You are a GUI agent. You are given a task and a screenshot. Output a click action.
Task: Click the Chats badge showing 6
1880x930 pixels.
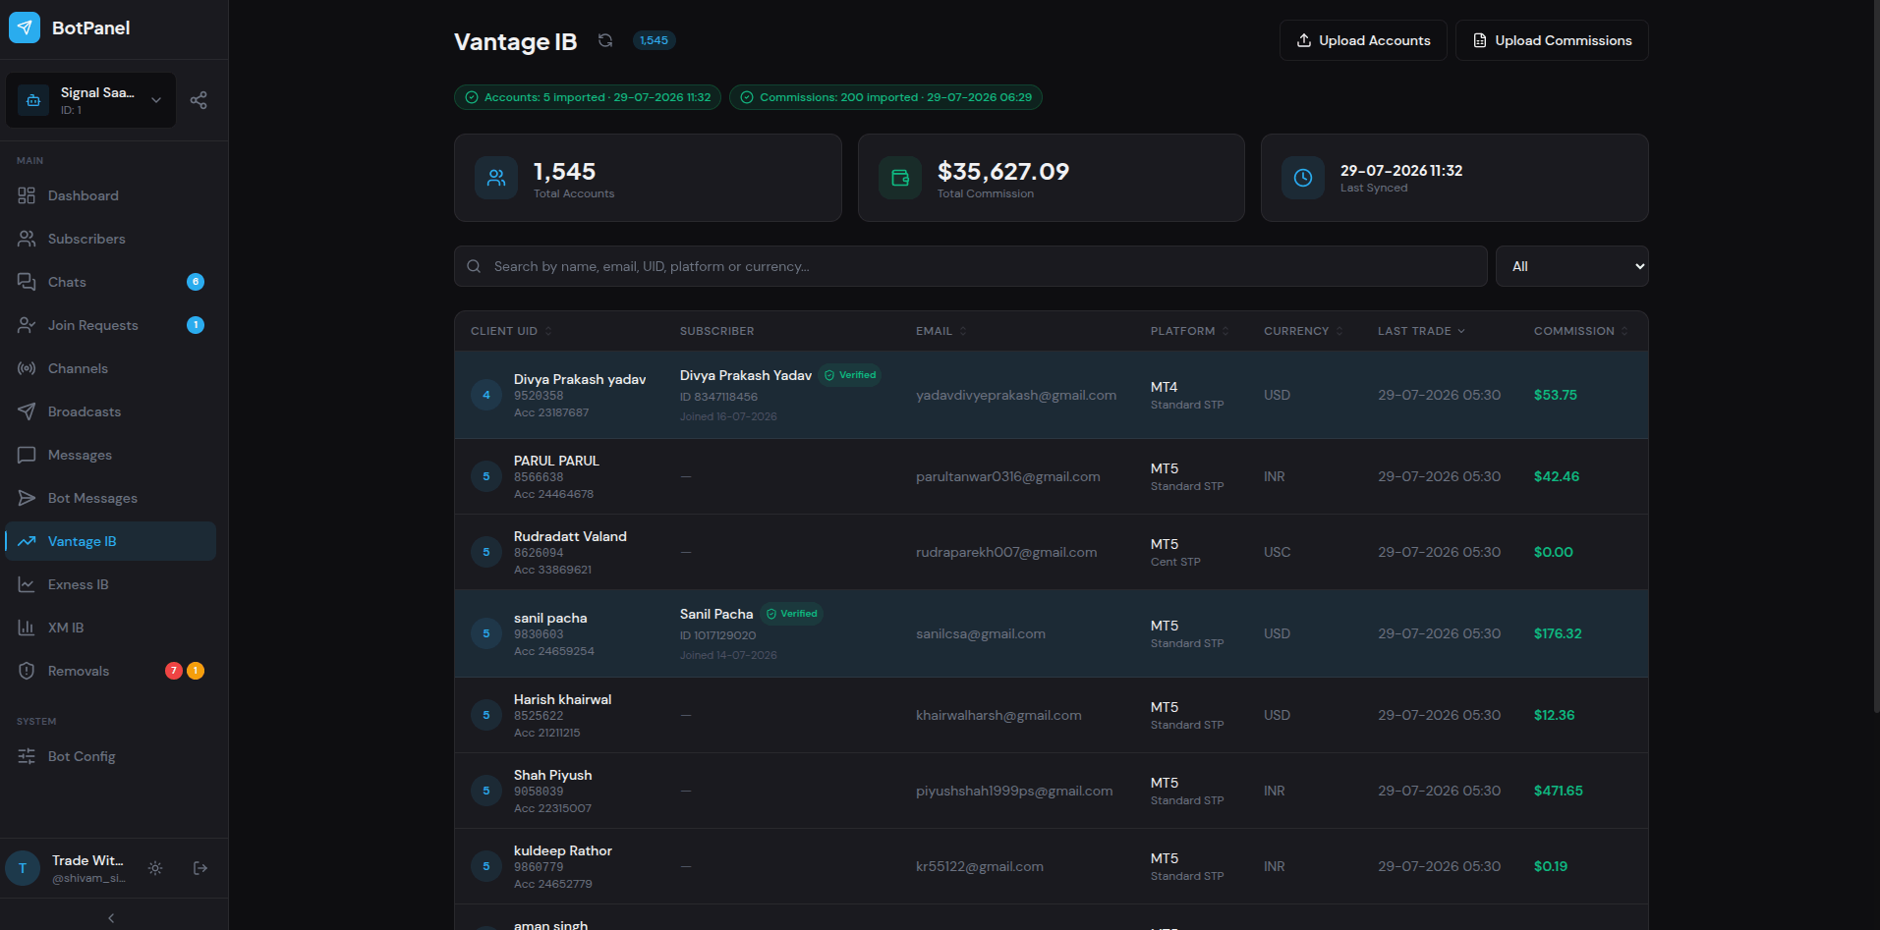click(196, 282)
